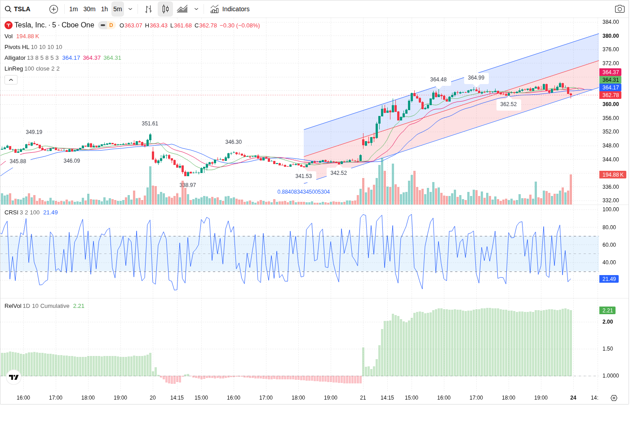638x427 pixels.
Task: Click the orange D delayed-data badge
Action: point(111,25)
